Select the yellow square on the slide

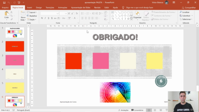coord(155,61)
